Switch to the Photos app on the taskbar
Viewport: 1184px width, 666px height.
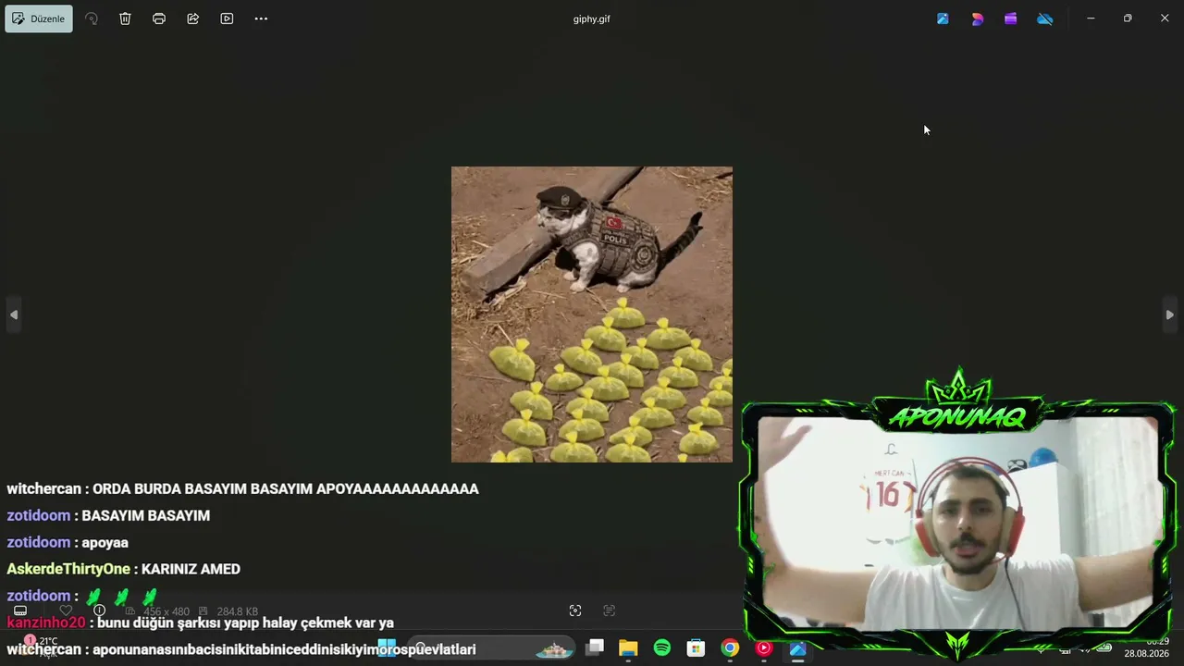[797, 647]
